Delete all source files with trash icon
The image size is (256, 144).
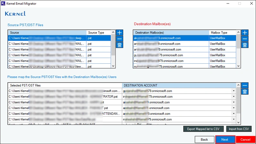click(119, 45)
